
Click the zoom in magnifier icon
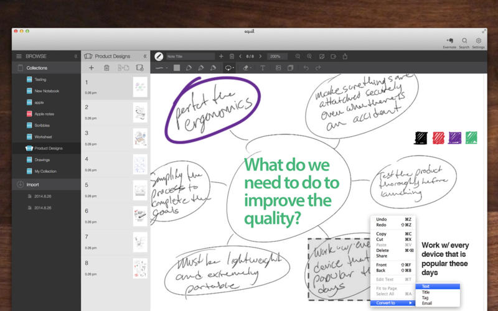click(309, 56)
